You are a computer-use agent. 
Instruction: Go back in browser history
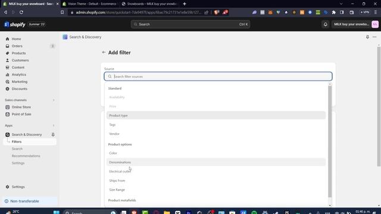pos(5,12)
